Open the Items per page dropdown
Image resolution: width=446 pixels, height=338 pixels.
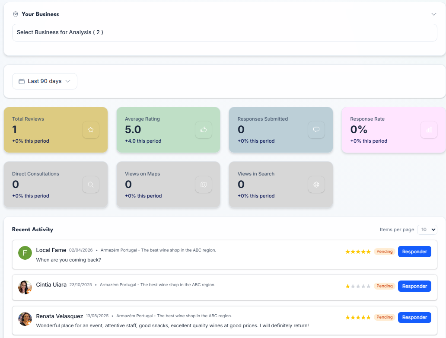click(427, 230)
